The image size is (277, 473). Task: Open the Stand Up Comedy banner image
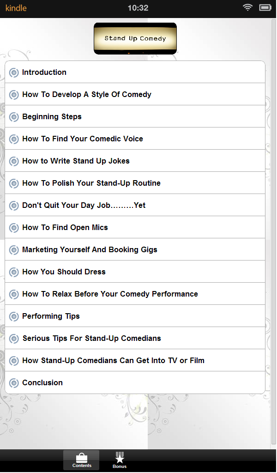click(135, 38)
